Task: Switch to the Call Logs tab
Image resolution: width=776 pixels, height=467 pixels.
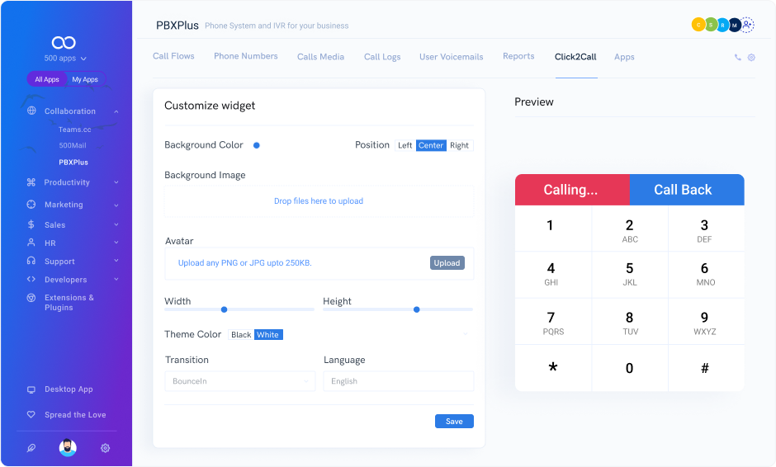Action: tap(382, 57)
